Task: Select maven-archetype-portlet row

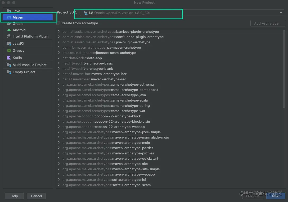Action: [169, 148]
